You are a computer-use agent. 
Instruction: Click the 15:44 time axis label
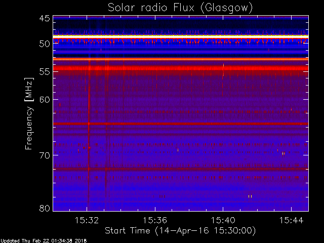[292, 220]
